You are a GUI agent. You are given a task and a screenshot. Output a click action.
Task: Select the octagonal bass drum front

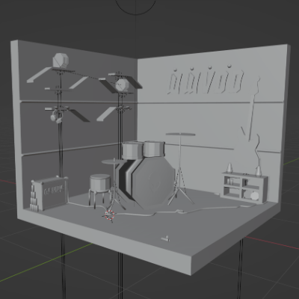click(153, 183)
